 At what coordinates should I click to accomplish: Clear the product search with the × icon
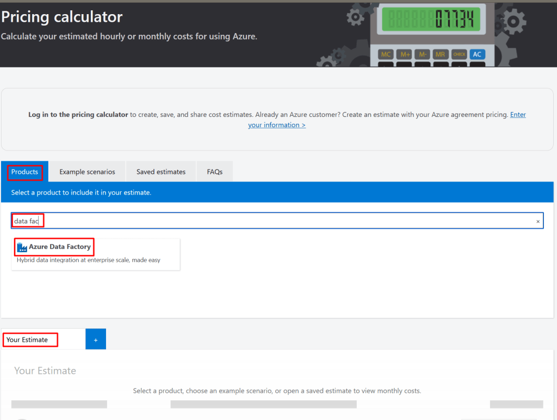click(538, 221)
